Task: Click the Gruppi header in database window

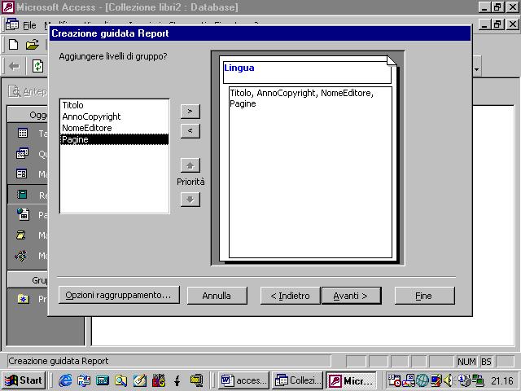Action: [28, 280]
